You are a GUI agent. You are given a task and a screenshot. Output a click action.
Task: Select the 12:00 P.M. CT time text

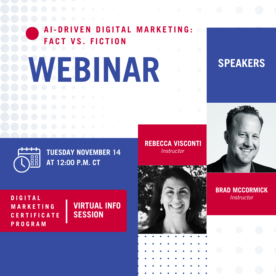[x=73, y=163]
